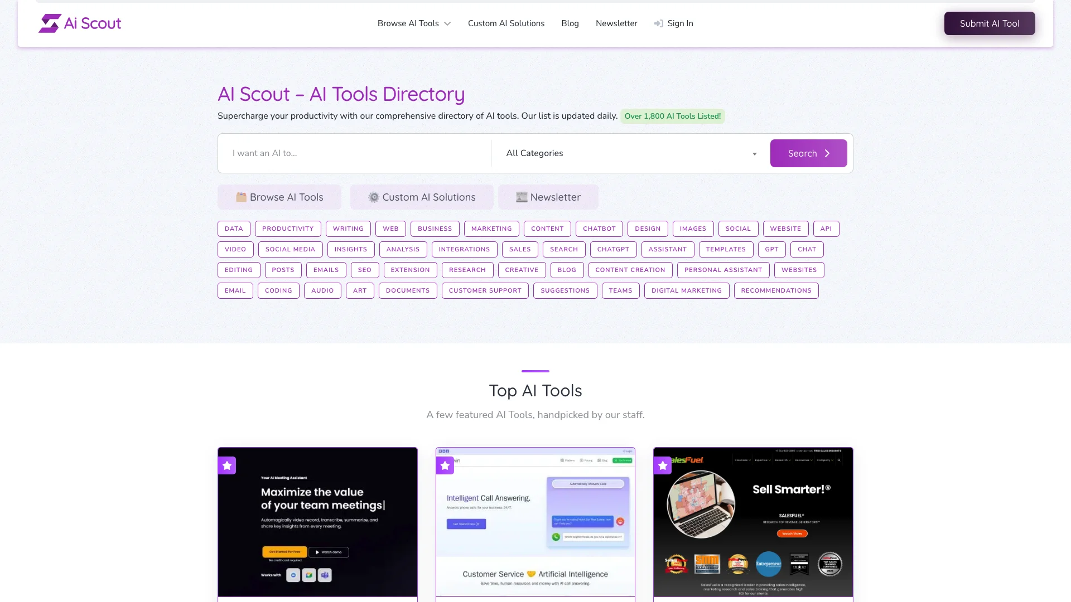Click the Submit AI Tool button icon

point(990,23)
